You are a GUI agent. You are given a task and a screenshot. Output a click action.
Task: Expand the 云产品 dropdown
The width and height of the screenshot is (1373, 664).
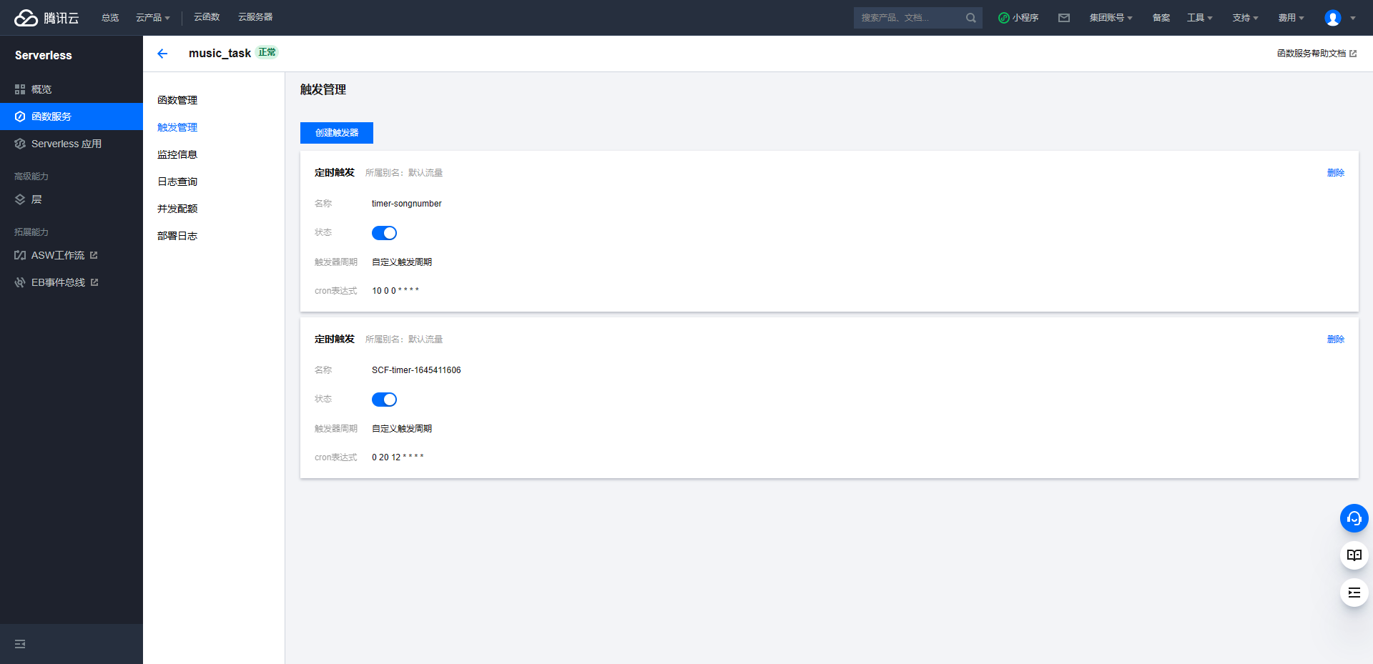tap(153, 18)
